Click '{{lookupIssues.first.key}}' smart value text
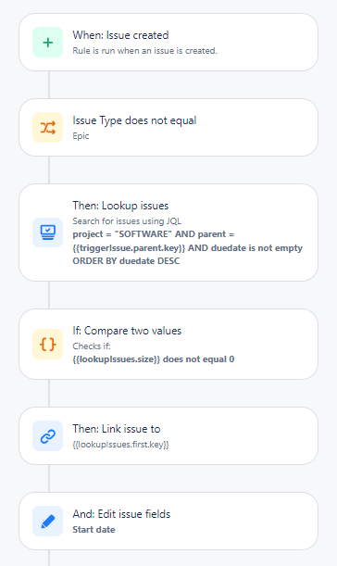 point(120,445)
